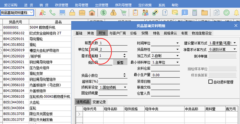Viewport: 240px width, 124px height.
Task: Switch to the 规格承认 tab
Action: pyautogui.click(x=170, y=33)
